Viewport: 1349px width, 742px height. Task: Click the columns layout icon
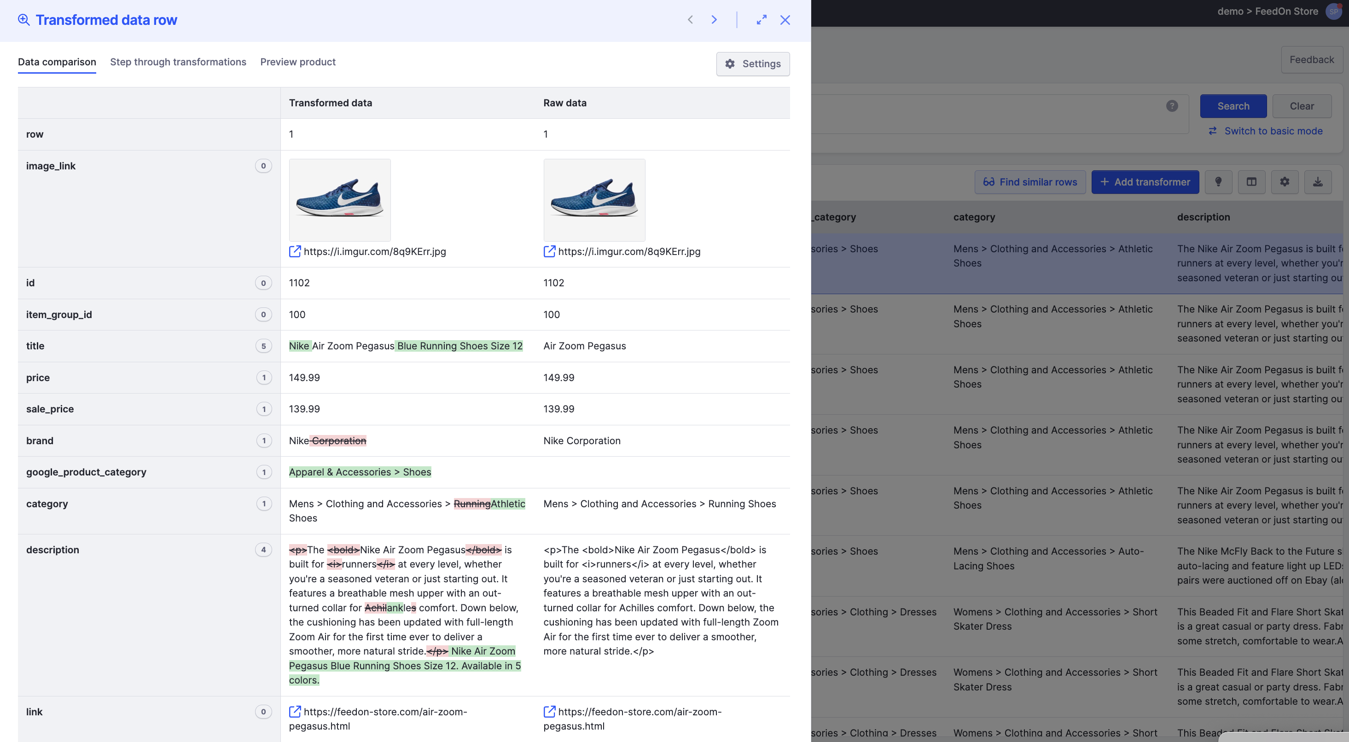pyautogui.click(x=1251, y=182)
